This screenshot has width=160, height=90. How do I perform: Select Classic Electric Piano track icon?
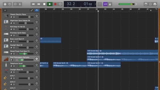(x=6, y=16)
